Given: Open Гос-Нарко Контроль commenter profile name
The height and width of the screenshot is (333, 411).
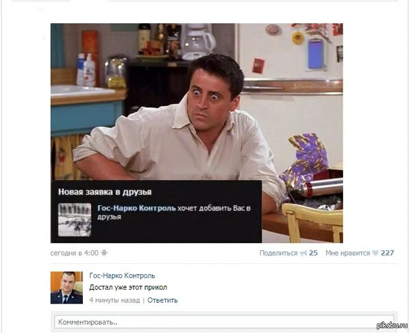Looking at the screenshot, I should click(122, 276).
